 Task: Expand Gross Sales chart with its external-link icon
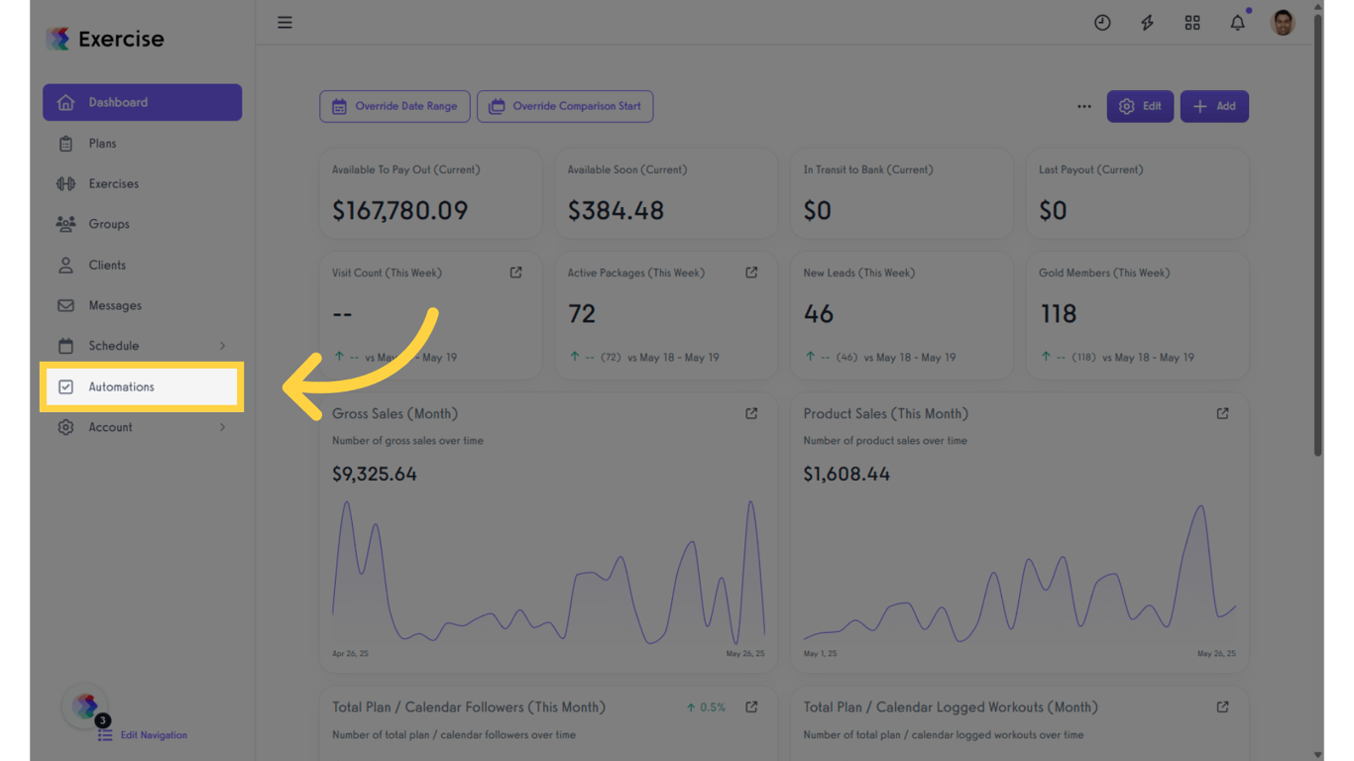tap(751, 413)
